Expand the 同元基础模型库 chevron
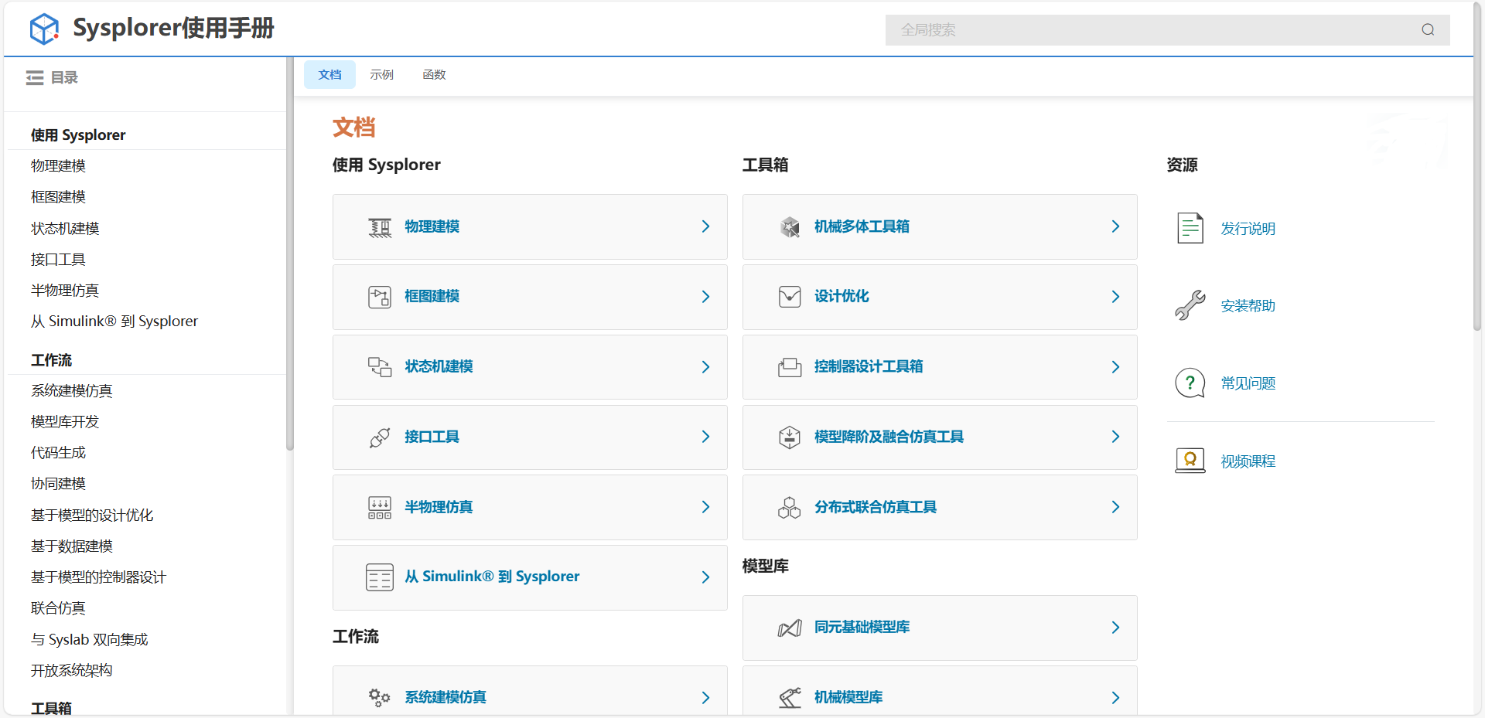The width and height of the screenshot is (1485, 718). [x=1115, y=628]
